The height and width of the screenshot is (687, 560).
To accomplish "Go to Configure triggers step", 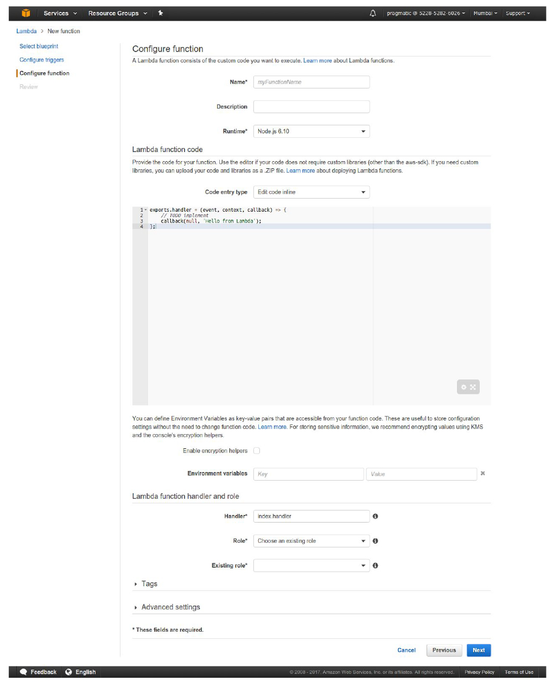I will tap(42, 60).
